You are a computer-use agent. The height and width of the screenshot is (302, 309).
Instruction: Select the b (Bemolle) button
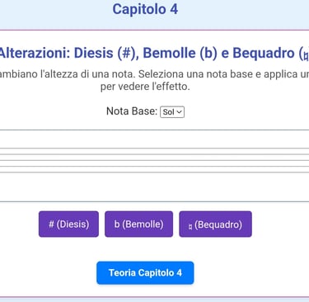click(138, 224)
